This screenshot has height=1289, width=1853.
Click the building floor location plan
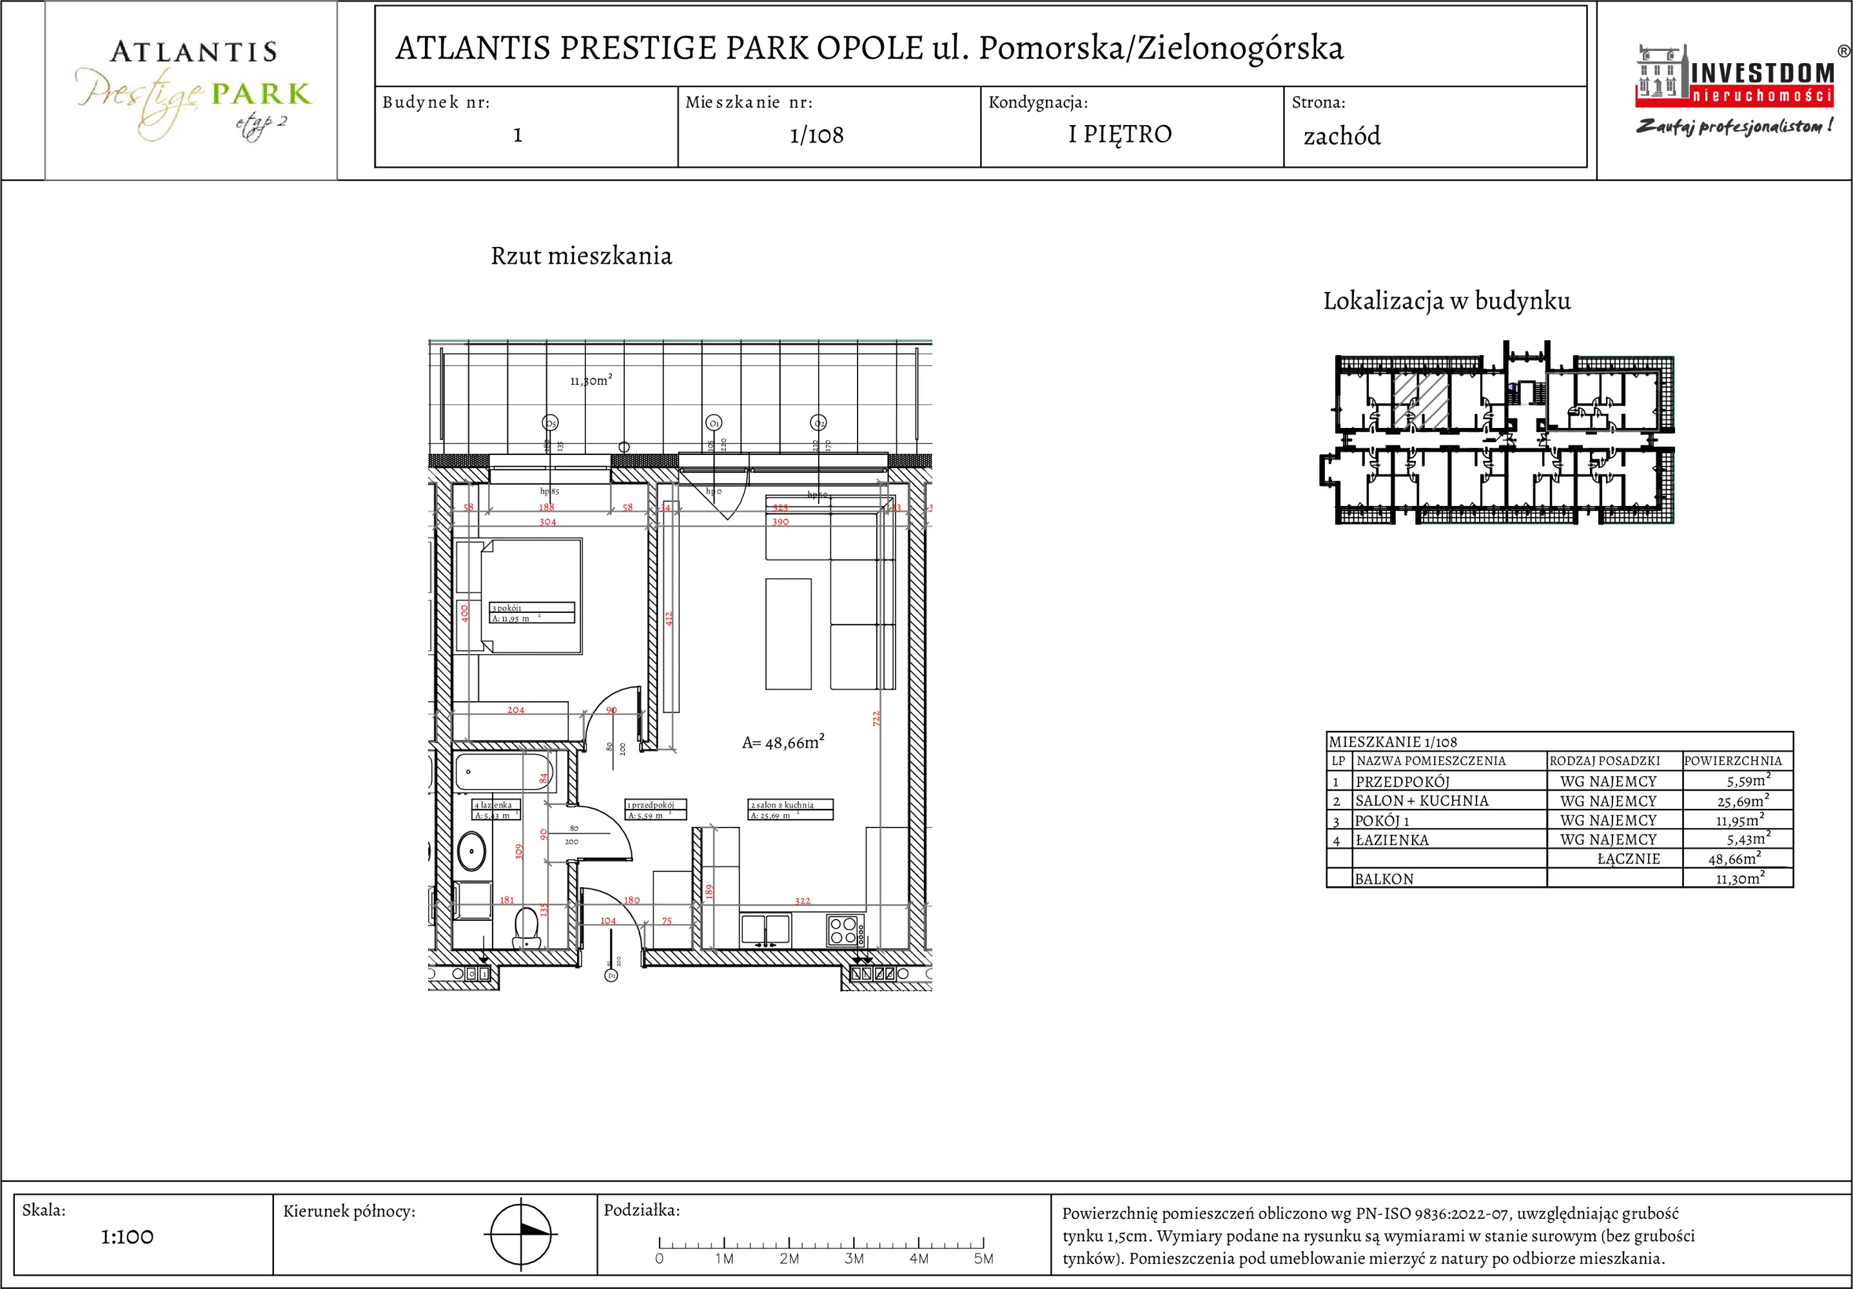click(x=1497, y=433)
